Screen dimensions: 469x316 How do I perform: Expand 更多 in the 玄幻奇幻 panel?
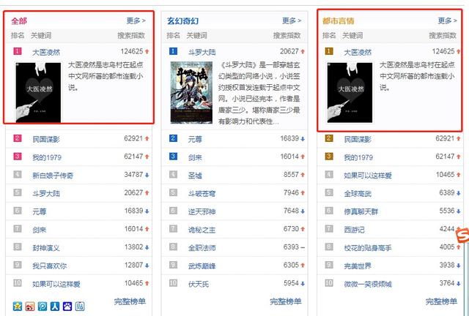click(x=292, y=20)
